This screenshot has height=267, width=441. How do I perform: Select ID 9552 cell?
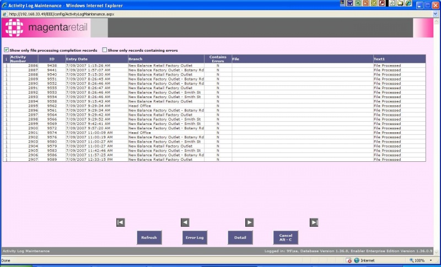[52, 83]
